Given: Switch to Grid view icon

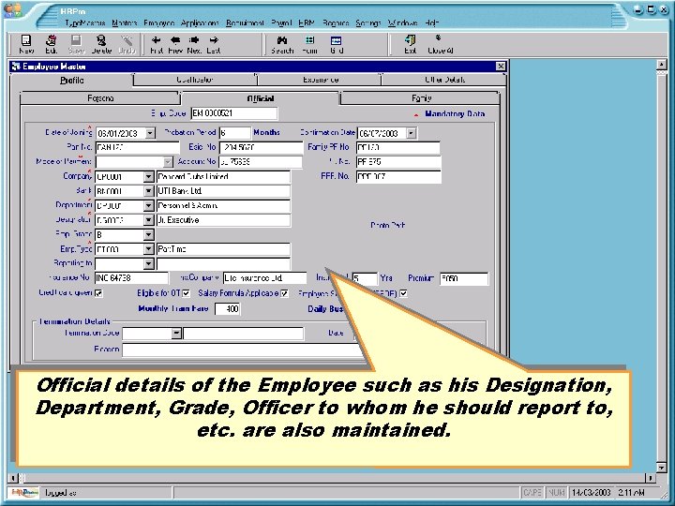Looking at the screenshot, I should 337,40.
